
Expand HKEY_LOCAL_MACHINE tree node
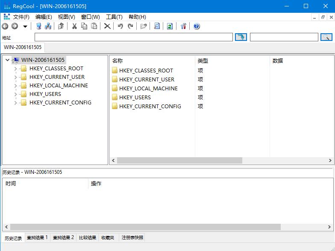[x=15, y=86]
